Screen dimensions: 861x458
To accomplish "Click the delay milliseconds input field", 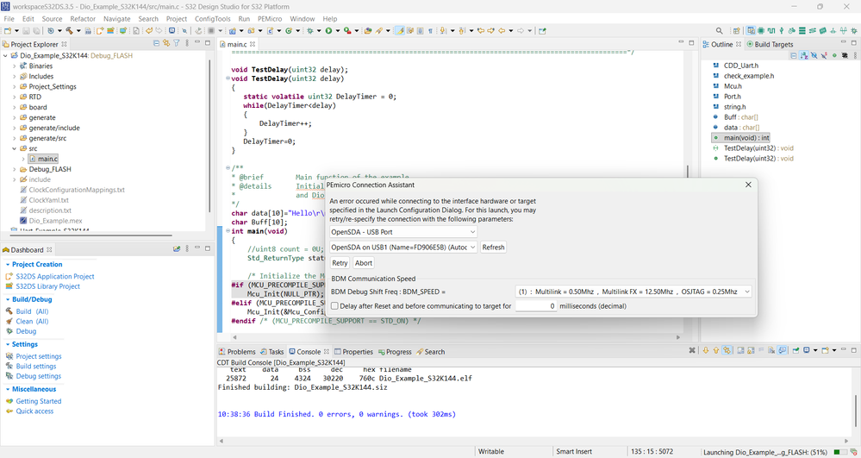I will (535, 306).
